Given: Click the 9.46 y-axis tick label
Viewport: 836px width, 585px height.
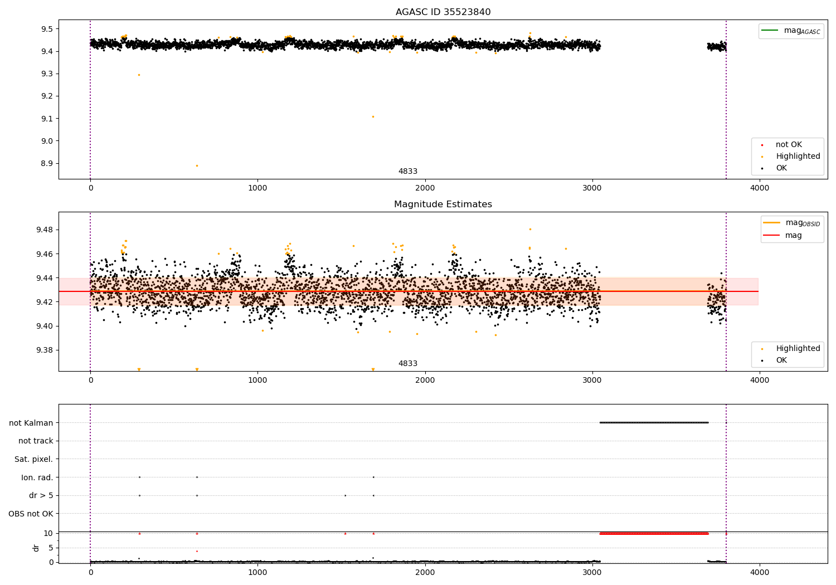Looking at the screenshot, I should coord(45,254).
